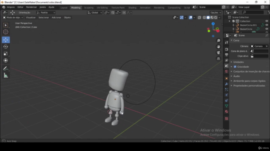Open the Object properties tab
The width and height of the screenshot is (270, 151).
click(x=227, y=78)
